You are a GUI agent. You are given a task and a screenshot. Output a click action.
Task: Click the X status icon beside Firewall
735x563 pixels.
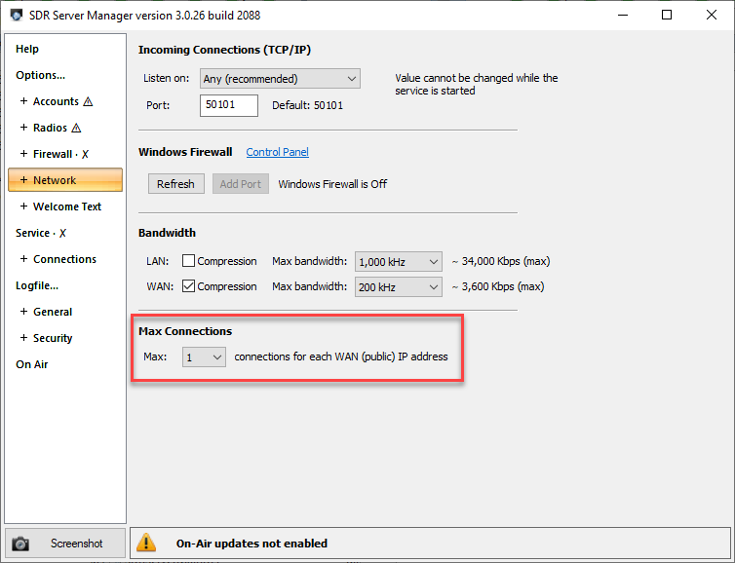[x=85, y=154]
